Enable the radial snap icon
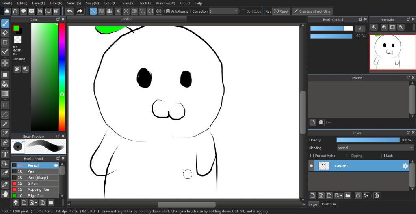 click(x=126, y=11)
